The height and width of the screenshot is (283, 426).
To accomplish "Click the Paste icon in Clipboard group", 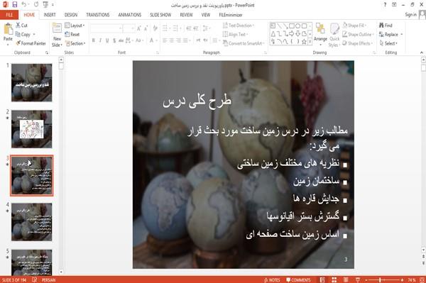I will point(8,29).
